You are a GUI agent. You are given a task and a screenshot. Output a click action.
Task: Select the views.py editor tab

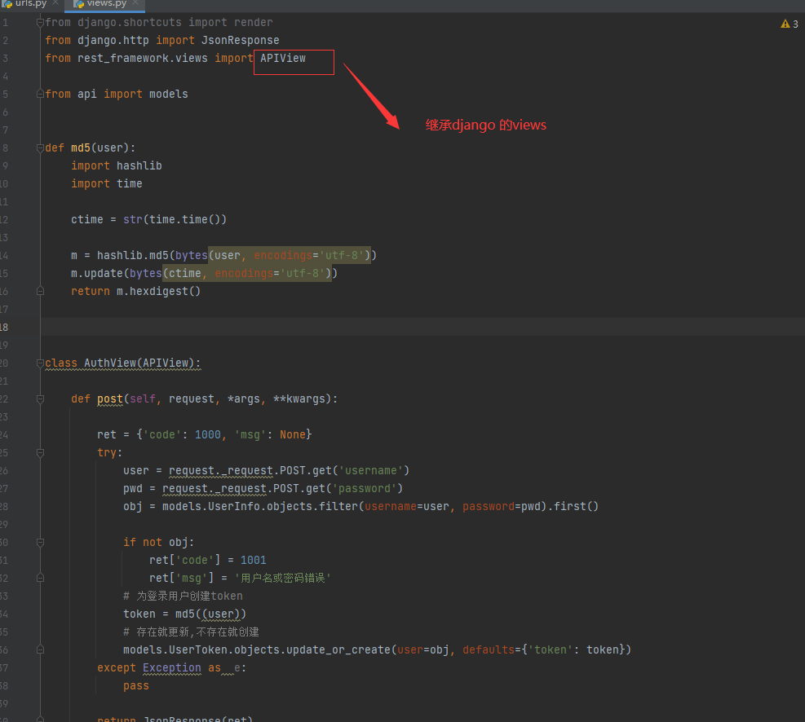[106, 3]
